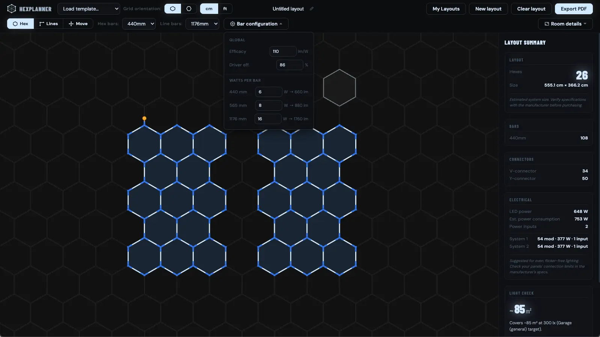Click the gear icon in Bar configuration
Image resolution: width=600 pixels, height=337 pixels.
click(232, 24)
